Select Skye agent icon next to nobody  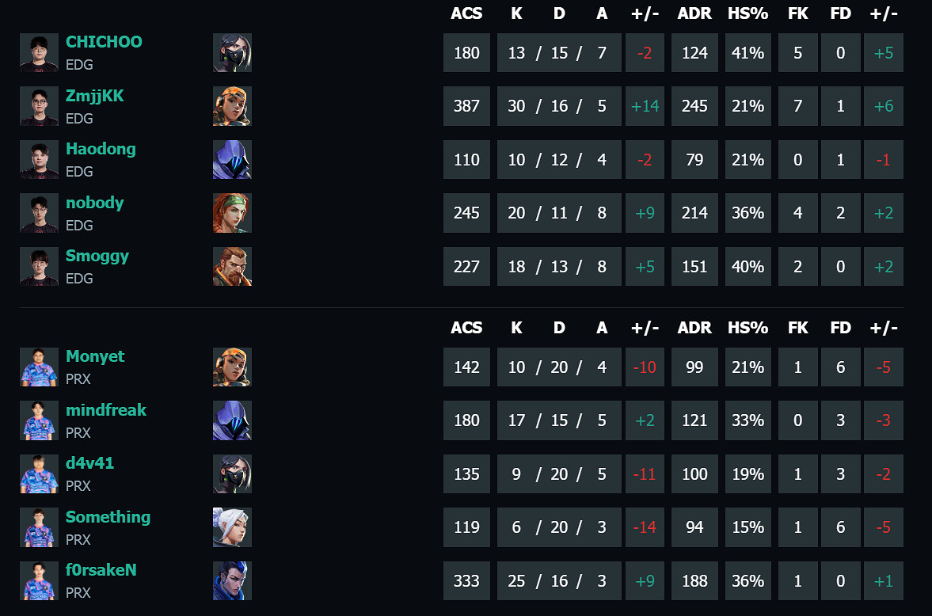coord(232,213)
